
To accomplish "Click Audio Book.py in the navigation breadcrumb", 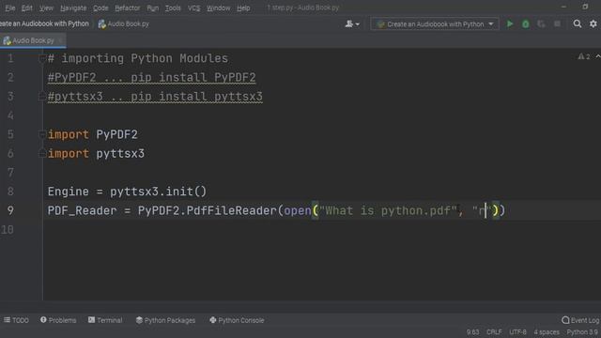I will (x=123, y=23).
